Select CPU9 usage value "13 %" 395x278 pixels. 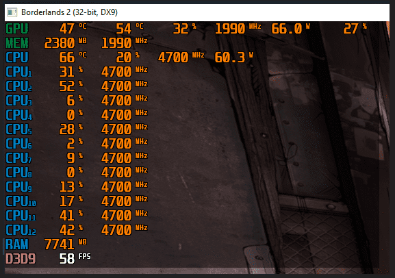coord(71,186)
